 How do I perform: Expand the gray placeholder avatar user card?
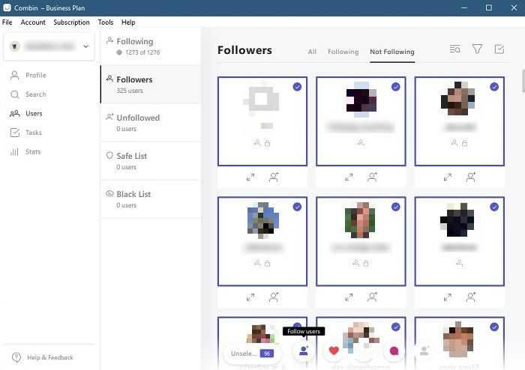250,177
